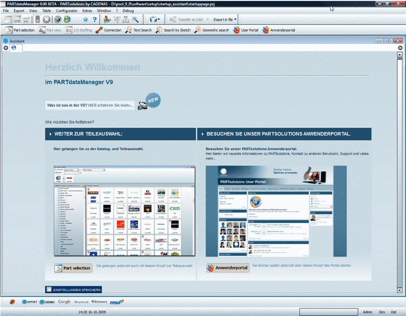Screen dimensions: 406x316
Task: Open the CADENAS link in bottom bar
Action: (x=47, y=302)
